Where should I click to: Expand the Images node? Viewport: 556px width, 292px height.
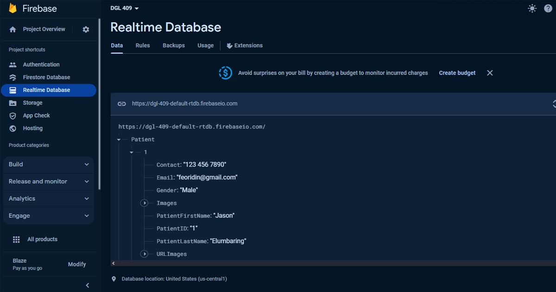145,203
